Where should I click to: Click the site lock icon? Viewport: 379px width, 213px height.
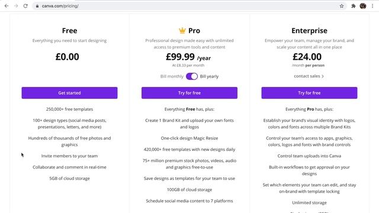(x=37, y=6)
